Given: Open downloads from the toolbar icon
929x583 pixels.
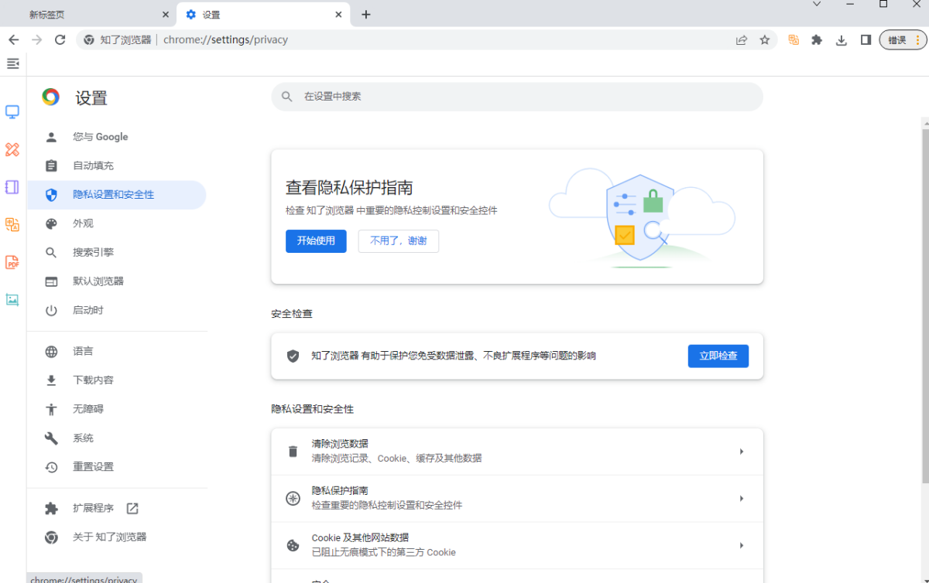Looking at the screenshot, I should (x=841, y=39).
